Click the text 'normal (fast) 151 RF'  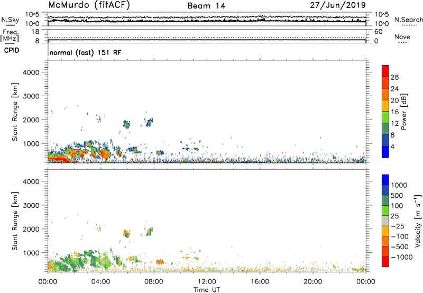[85, 52]
